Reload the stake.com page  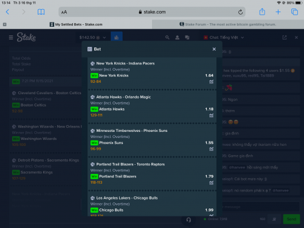coord(240,12)
